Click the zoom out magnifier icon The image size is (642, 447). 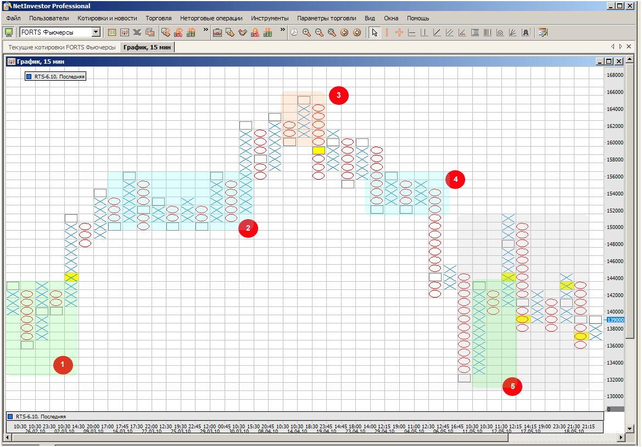(319, 32)
